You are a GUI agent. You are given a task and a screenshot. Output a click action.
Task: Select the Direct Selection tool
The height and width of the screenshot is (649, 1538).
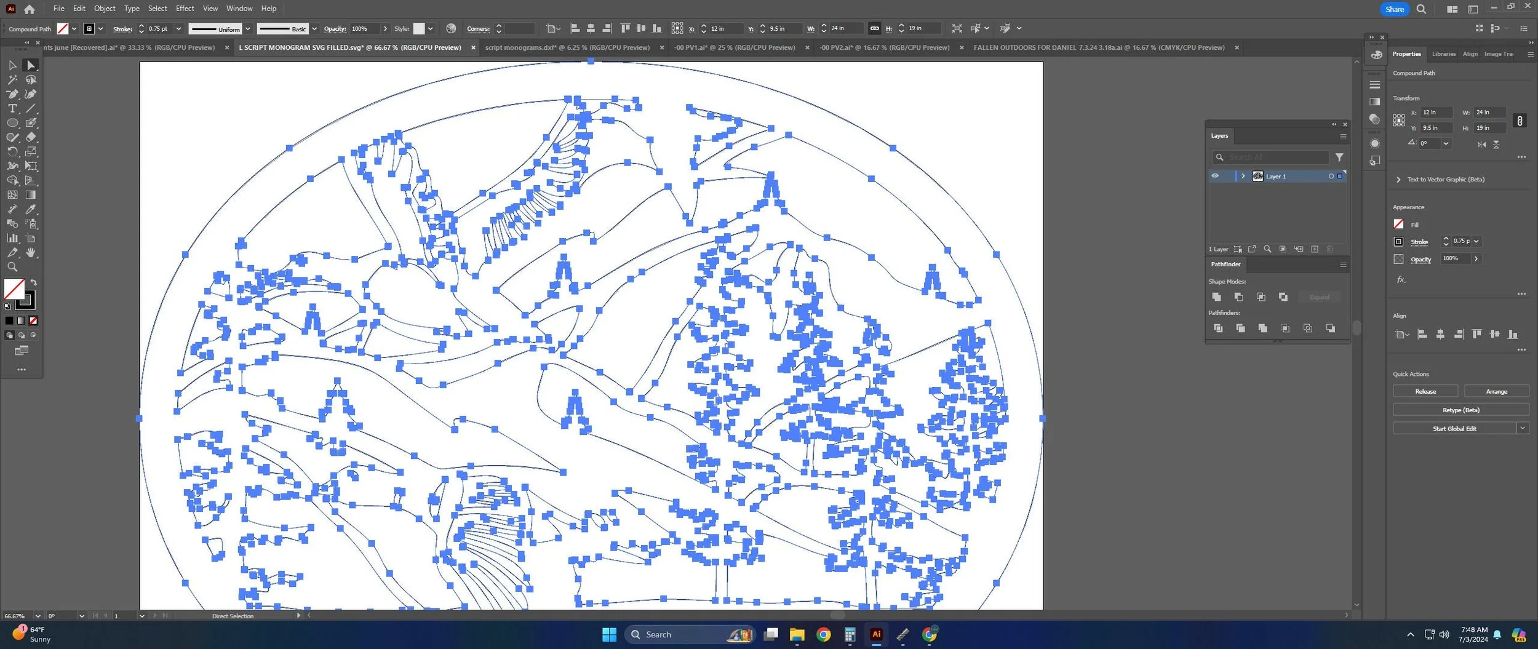[31, 65]
